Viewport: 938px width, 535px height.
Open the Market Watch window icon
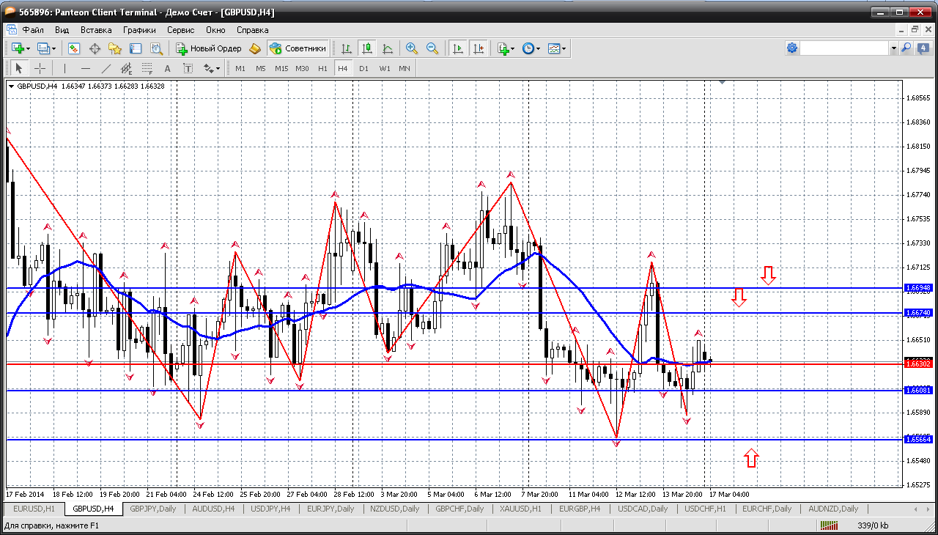pos(74,48)
